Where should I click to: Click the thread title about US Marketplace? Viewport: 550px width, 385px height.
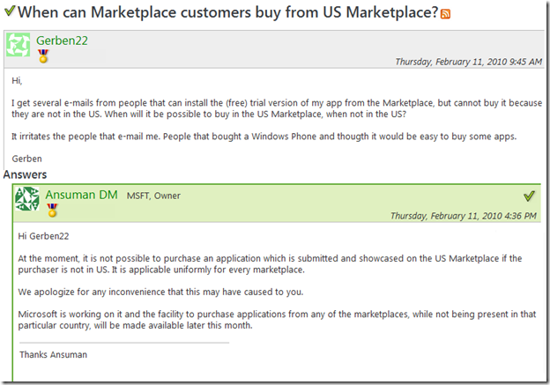click(228, 12)
